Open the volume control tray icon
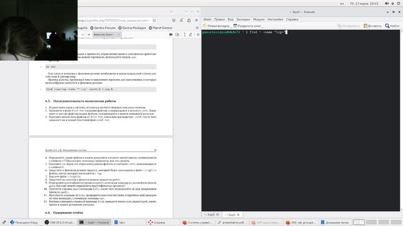The width and height of the screenshot is (403, 226). (387, 4)
